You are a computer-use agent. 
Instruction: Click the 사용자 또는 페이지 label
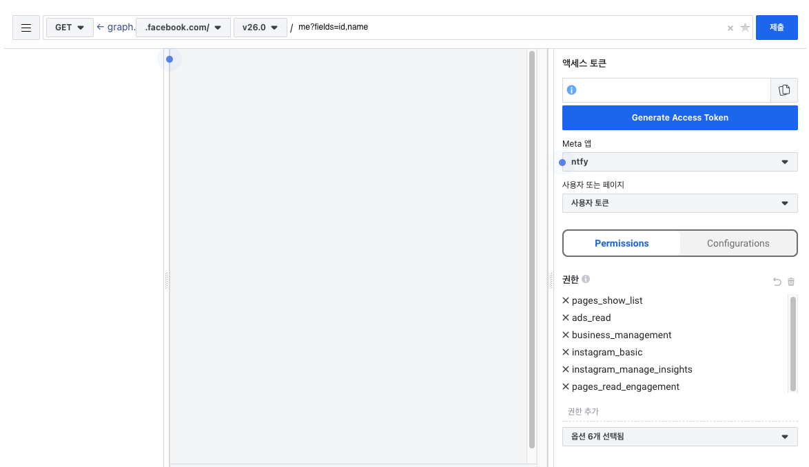(x=593, y=185)
